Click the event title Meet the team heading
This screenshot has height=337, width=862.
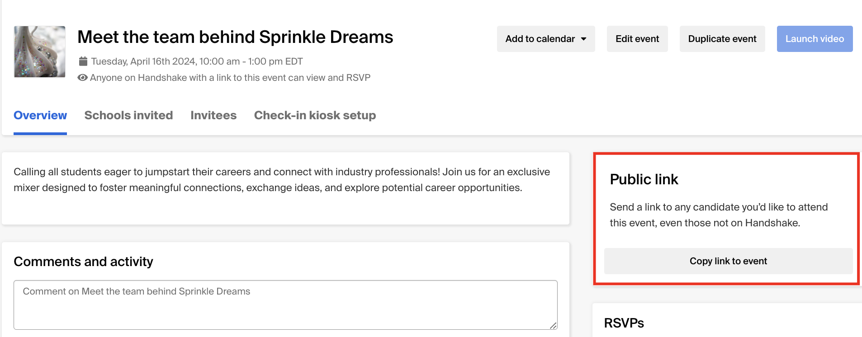[x=235, y=37]
